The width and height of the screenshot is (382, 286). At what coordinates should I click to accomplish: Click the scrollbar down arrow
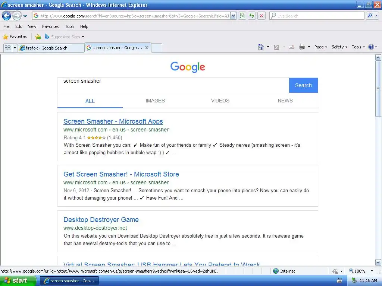coord(378,263)
